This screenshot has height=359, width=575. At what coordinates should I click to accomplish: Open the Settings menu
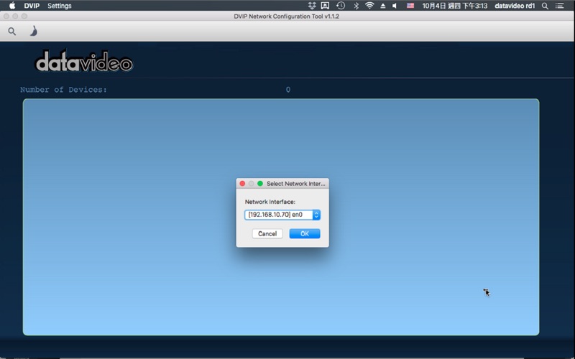pyautogui.click(x=60, y=6)
